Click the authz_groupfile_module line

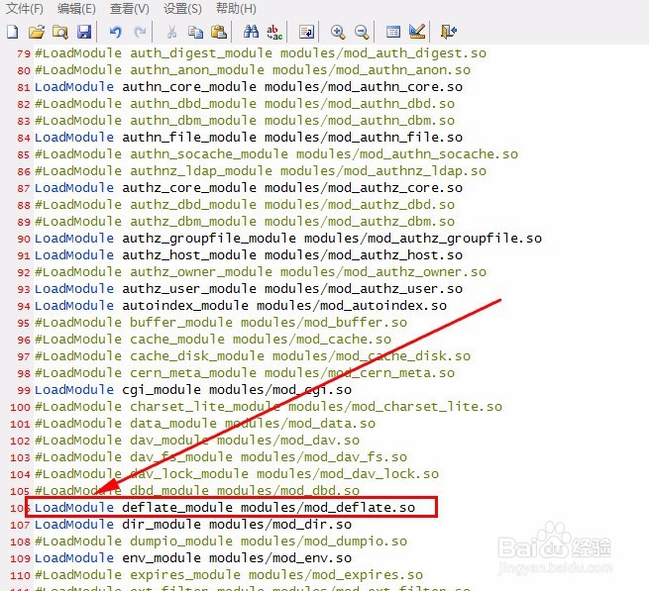288,239
